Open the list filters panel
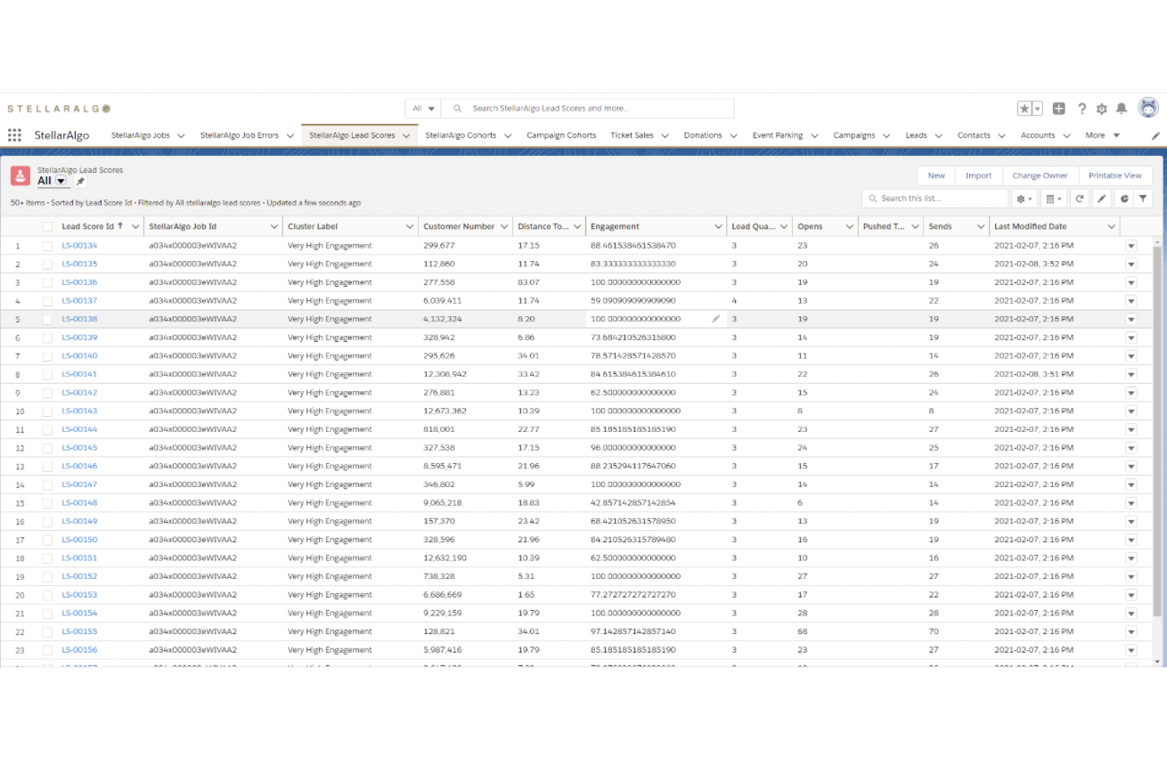Image resolution: width=1167 pixels, height=757 pixels. pyautogui.click(x=1143, y=199)
